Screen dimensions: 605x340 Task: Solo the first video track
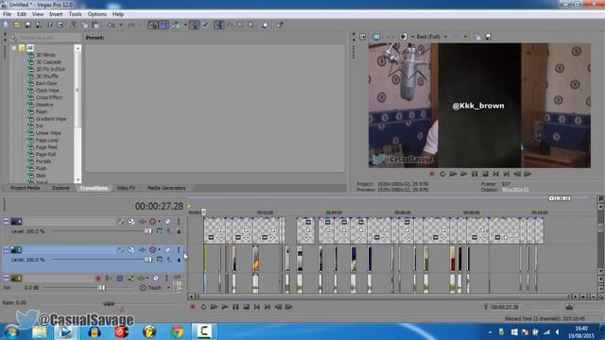pyautogui.click(x=179, y=222)
